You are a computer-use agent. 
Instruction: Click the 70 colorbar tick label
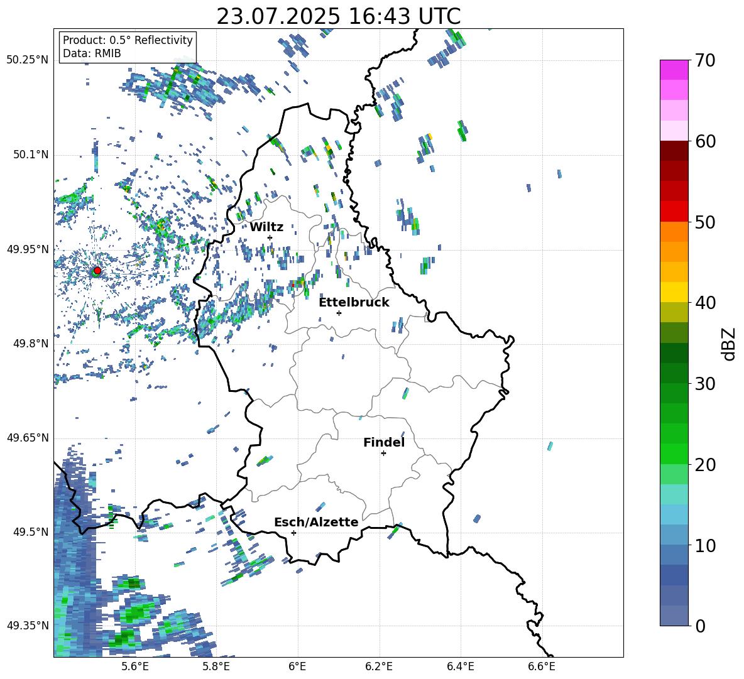point(705,61)
